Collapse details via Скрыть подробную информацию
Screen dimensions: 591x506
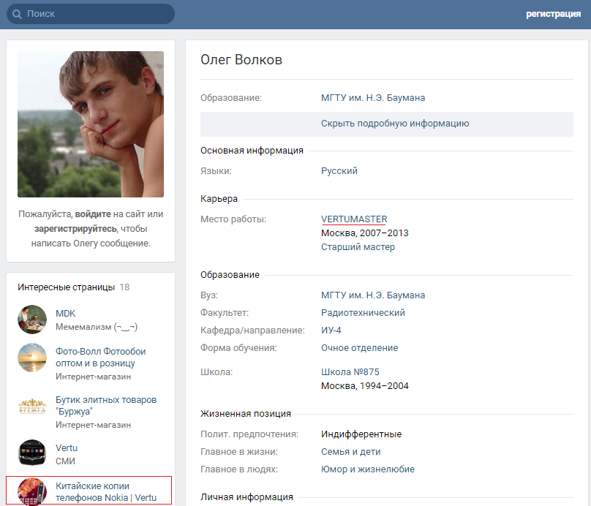[395, 124]
